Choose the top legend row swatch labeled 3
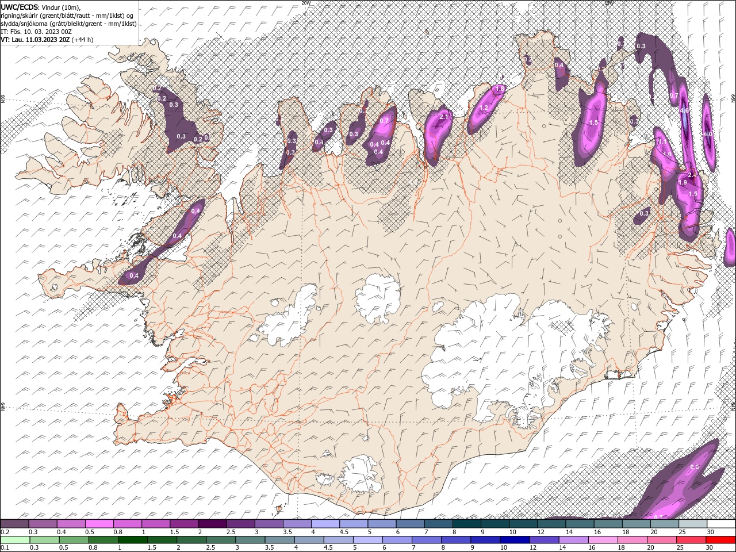This screenshot has width=736, height=552. 269,524
